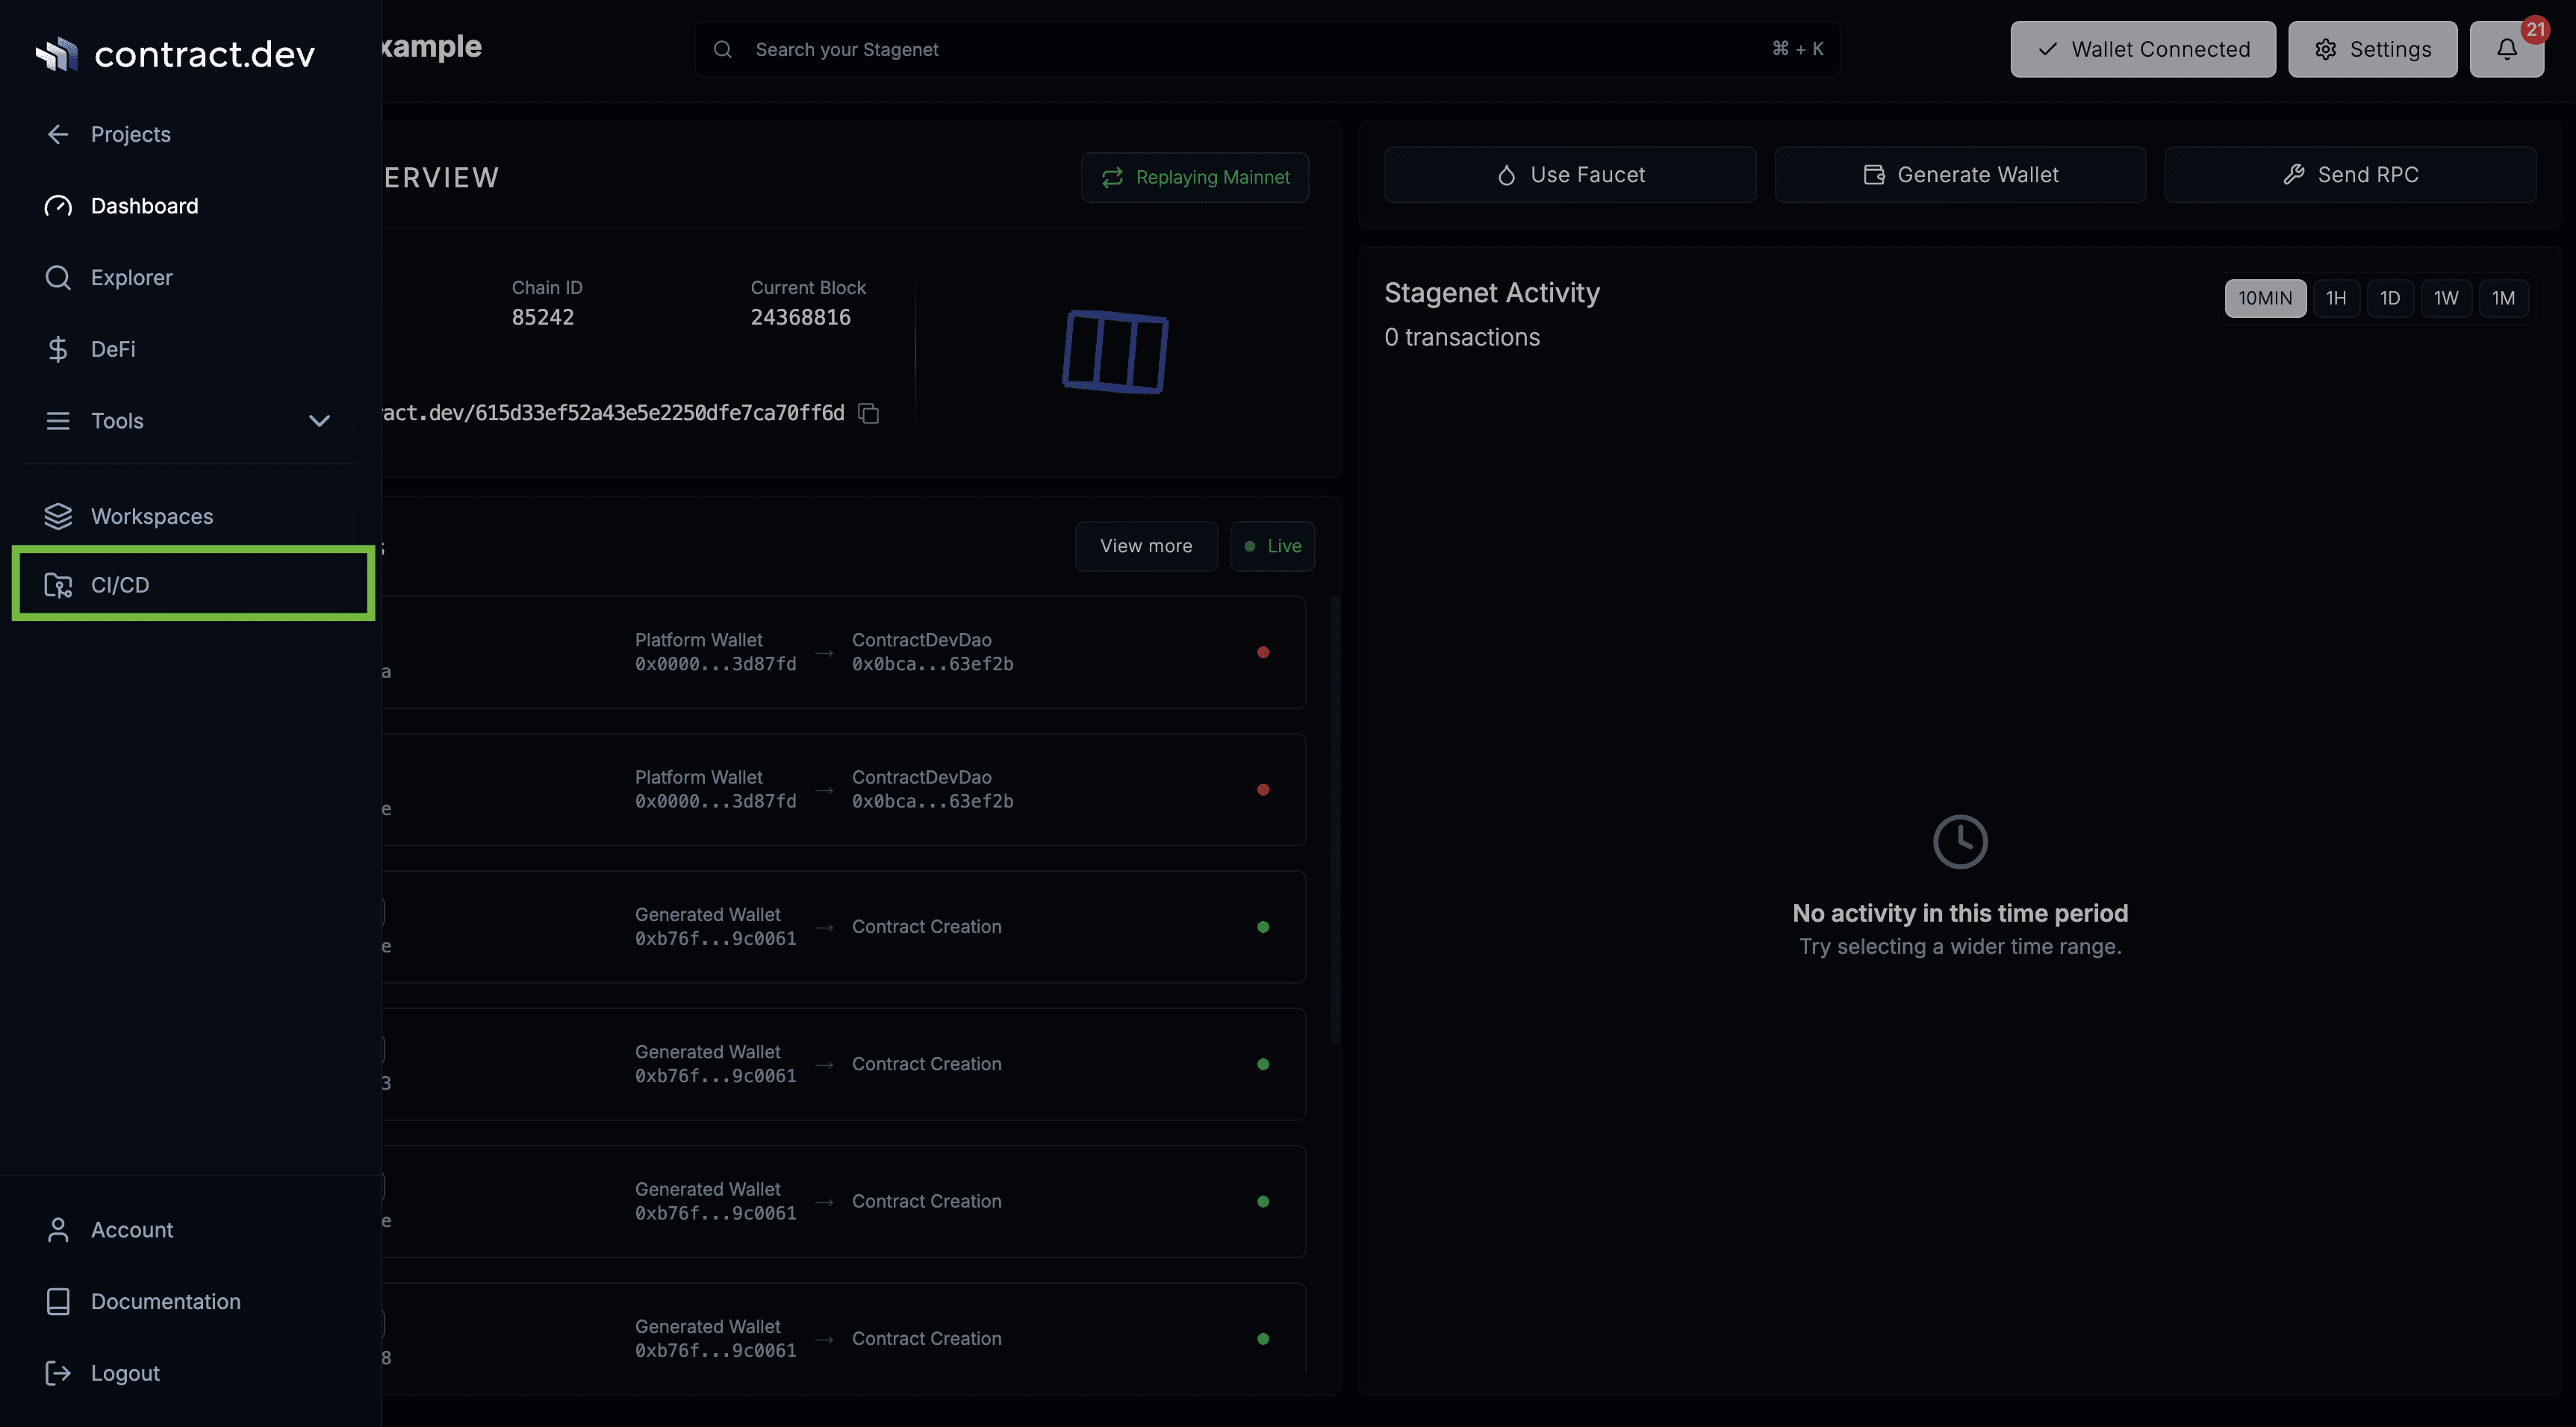Expand the Tools menu chevron
Viewport: 2576px width, 1427px height.
[x=319, y=421]
